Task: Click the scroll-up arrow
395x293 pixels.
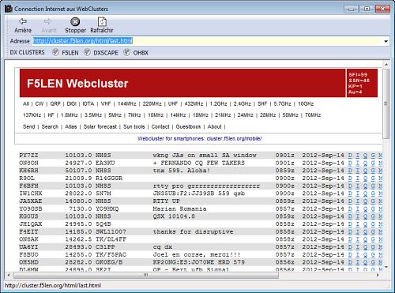Action: click(386, 64)
